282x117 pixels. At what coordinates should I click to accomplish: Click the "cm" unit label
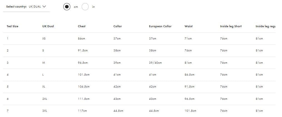[x=76, y=7]
